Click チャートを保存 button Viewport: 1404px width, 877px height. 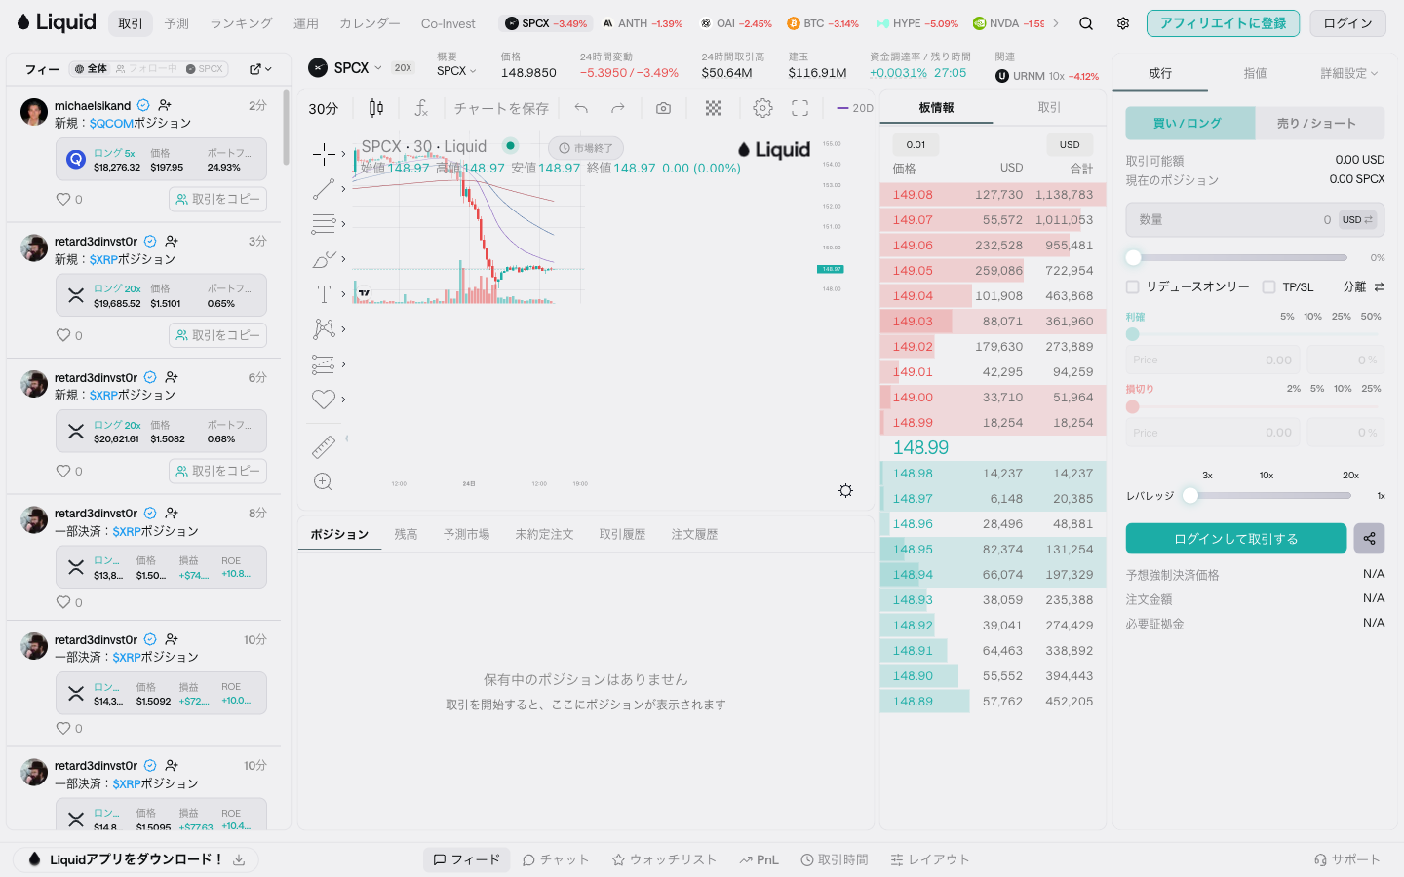point(501,108)
